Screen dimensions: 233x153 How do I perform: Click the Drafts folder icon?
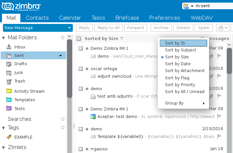click(9, 64)
